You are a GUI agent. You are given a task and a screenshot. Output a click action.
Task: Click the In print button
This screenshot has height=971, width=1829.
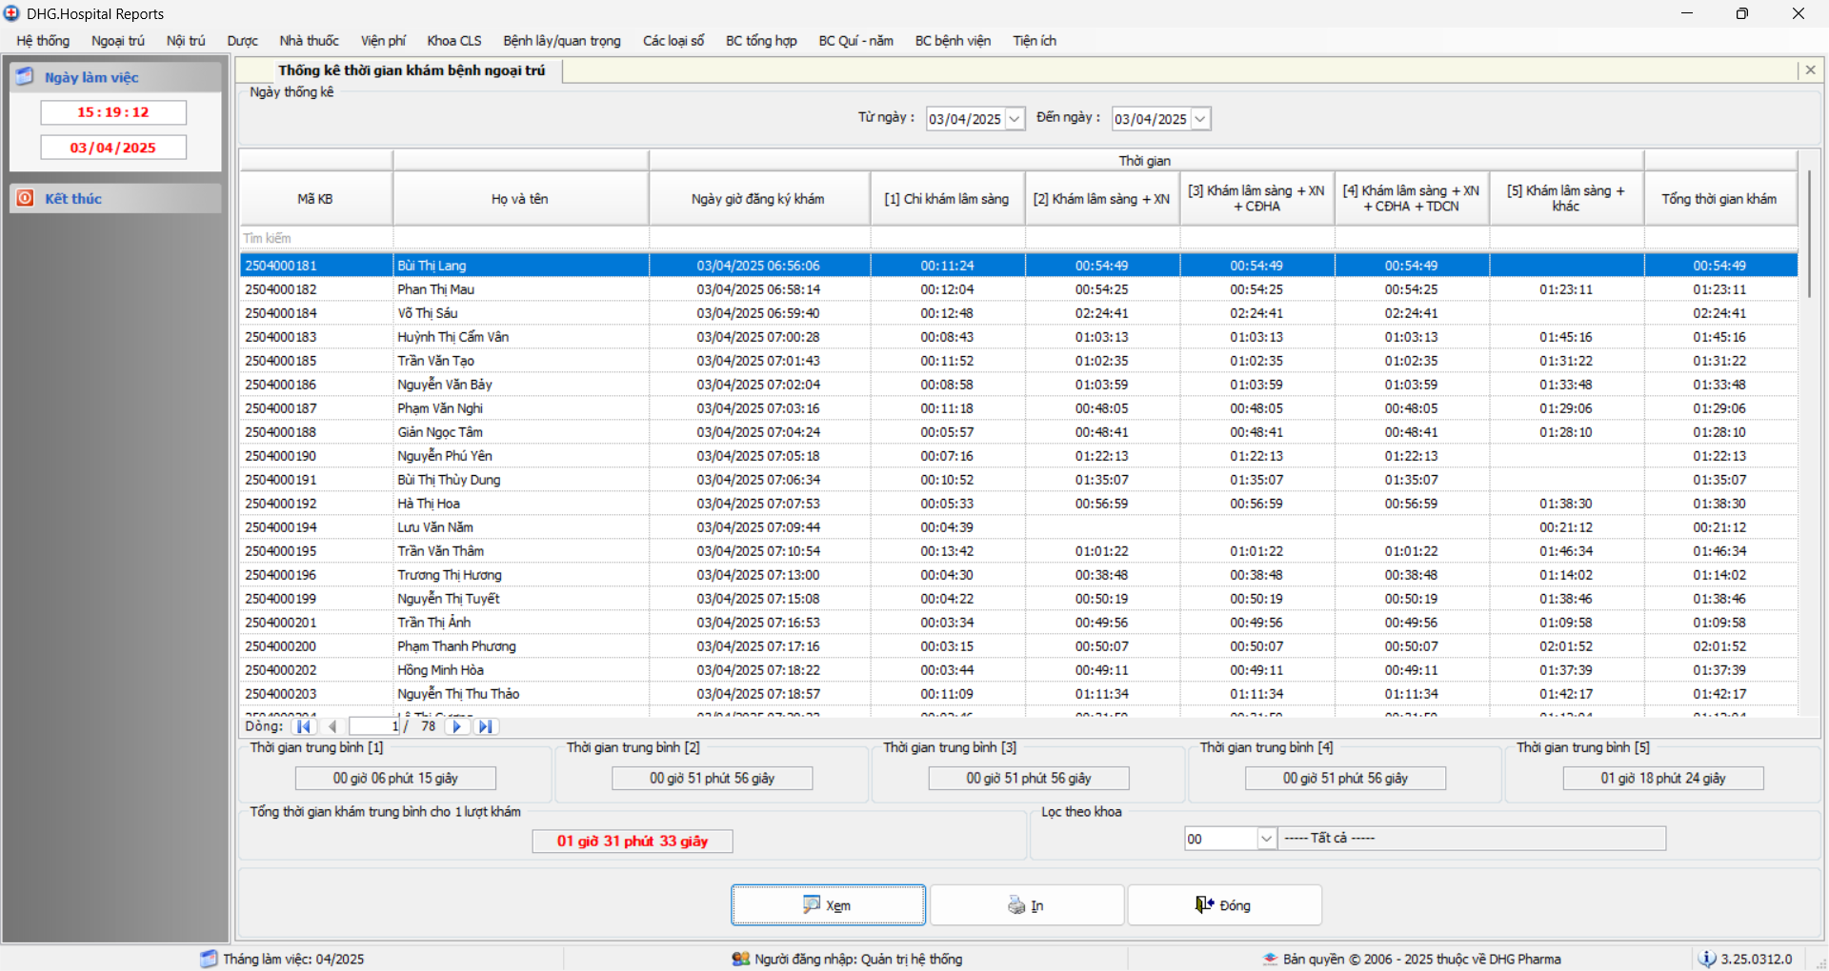1027,905
